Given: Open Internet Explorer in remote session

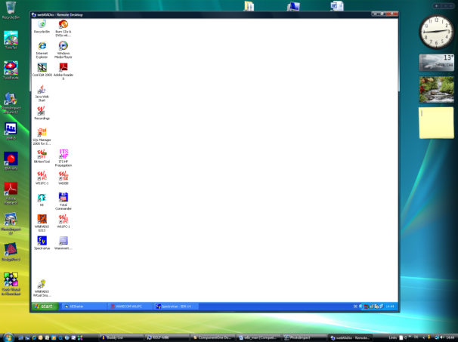Looking at the screenshot, I should tap(42, 46).
